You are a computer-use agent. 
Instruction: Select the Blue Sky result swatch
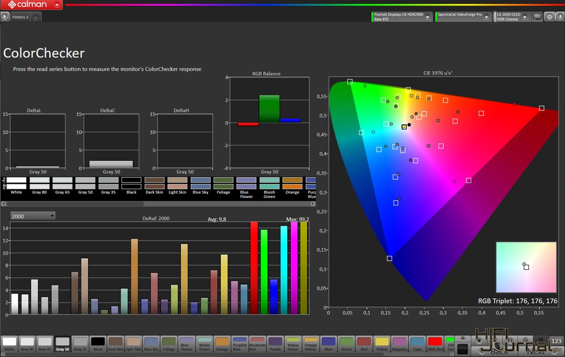pos(200,183)
